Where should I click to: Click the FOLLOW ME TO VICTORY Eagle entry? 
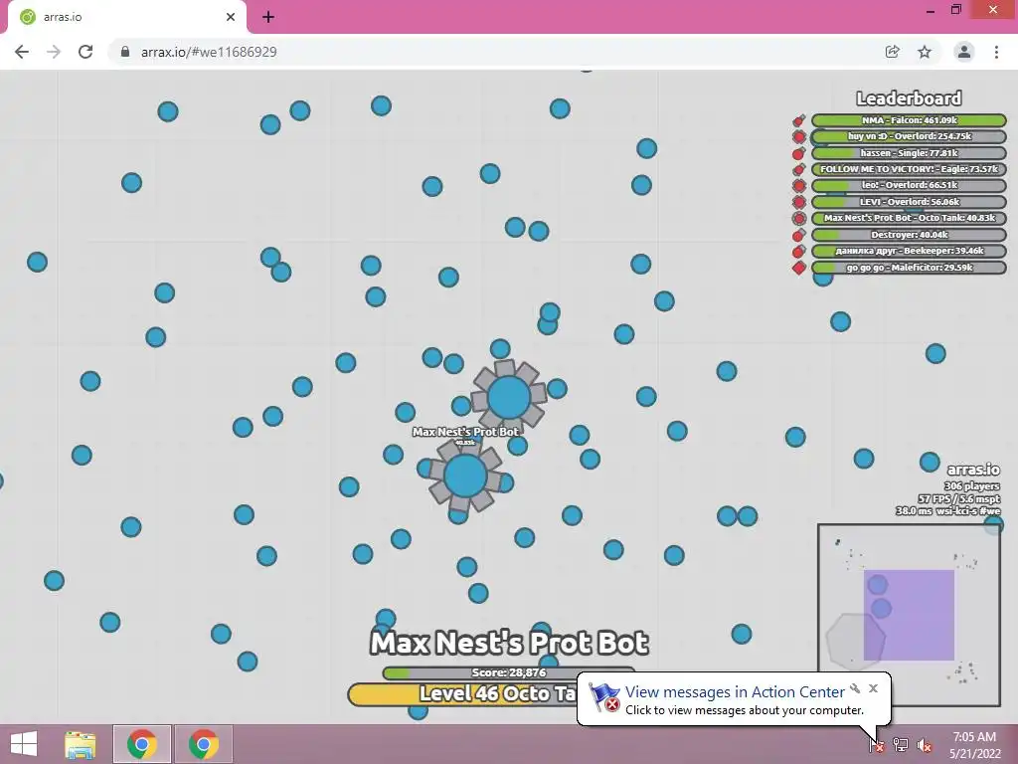909,169
